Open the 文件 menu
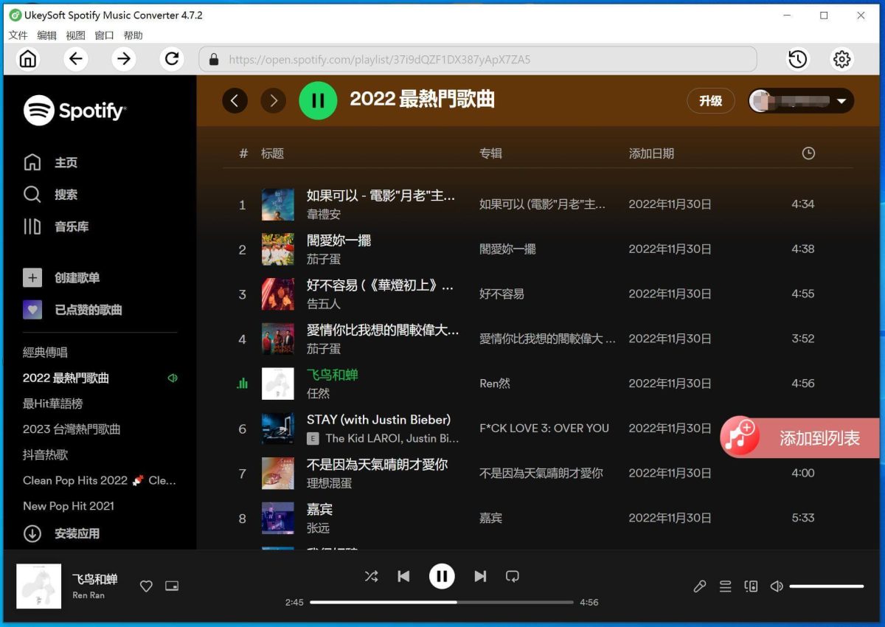 click(18, 35)
